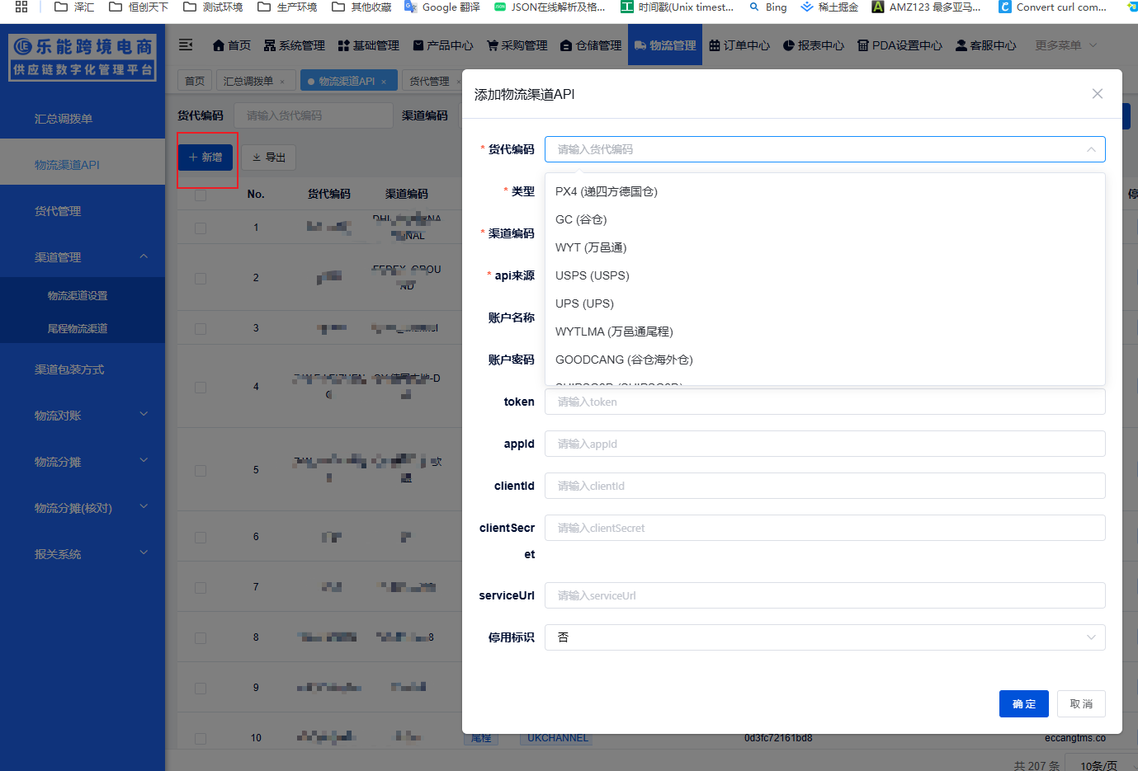Open the 货代管理 sidebar menu item
1138x771 pixels.
click(x=58, y=211)
